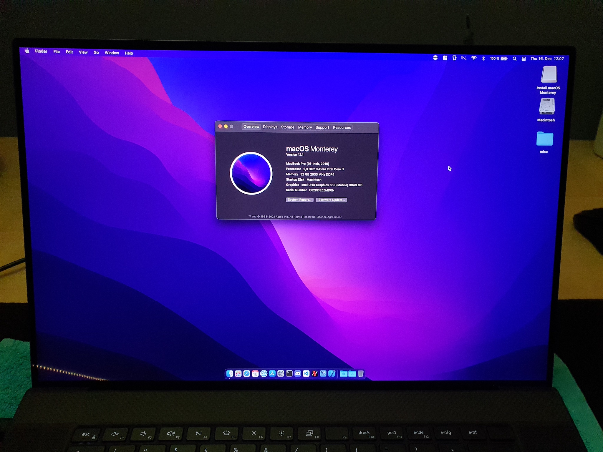
Task: Open the App Store dock icon
Action: pos(272,374)
